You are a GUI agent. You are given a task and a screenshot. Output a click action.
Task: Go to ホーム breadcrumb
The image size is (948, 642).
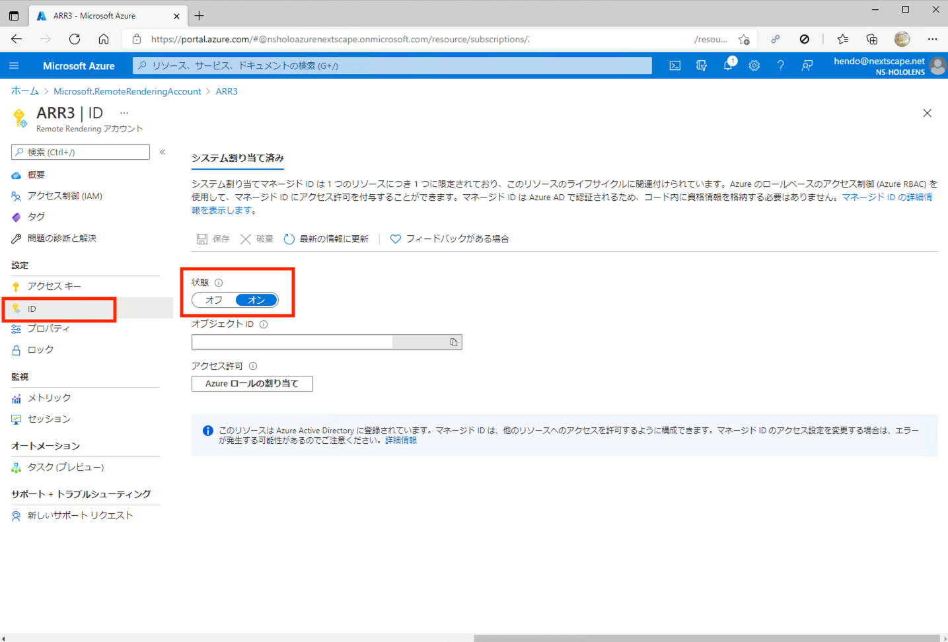coord(25,91)
